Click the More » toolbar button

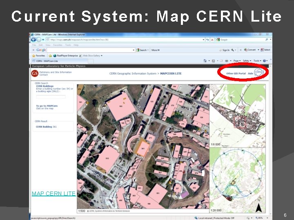(x=156, y=50)
